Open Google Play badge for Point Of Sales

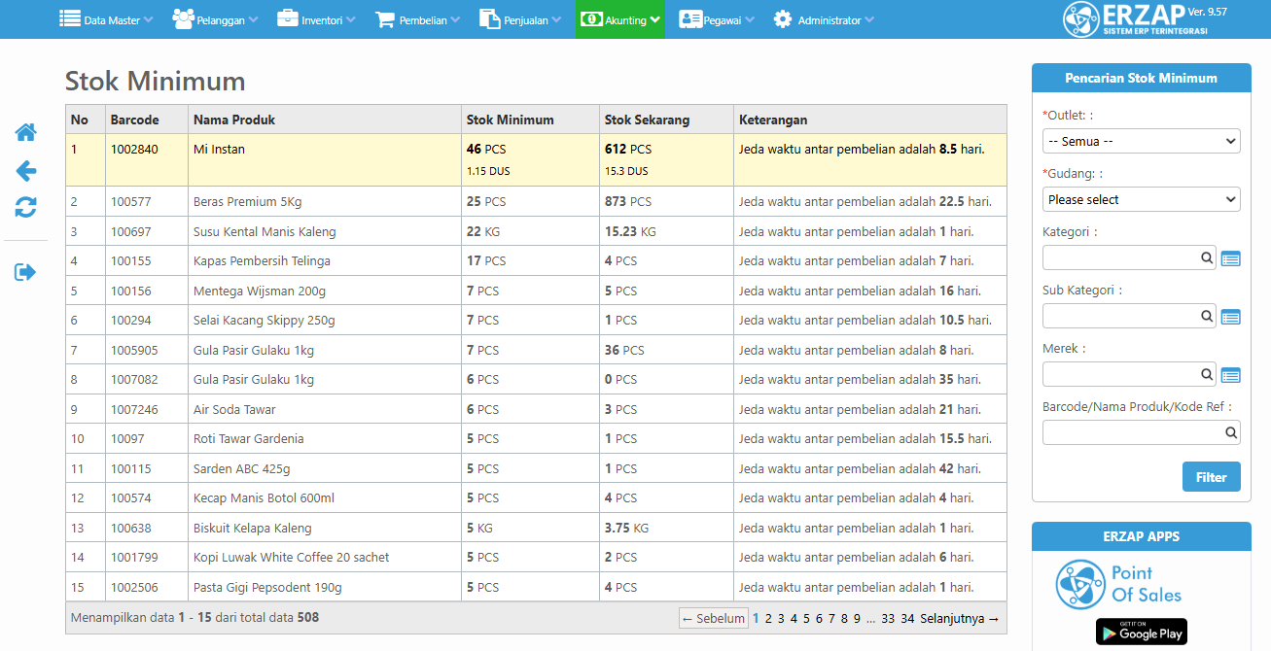tap(1141, 632)
